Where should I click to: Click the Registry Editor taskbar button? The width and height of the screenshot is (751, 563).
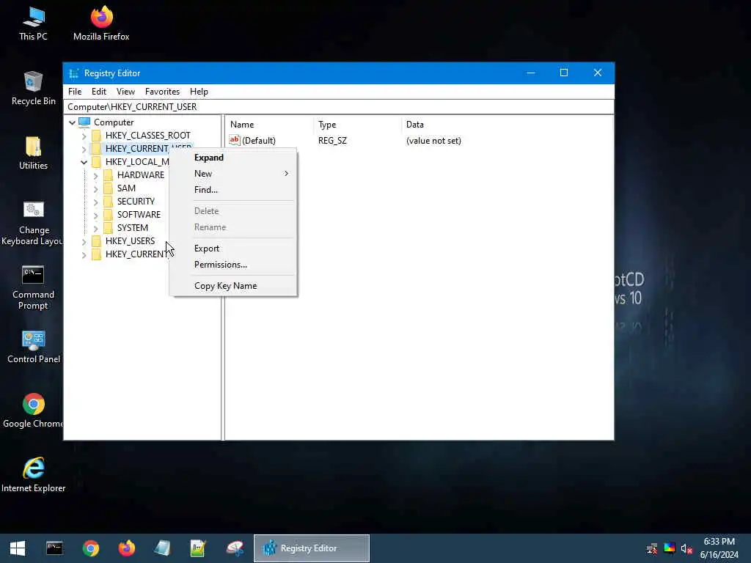311,548
